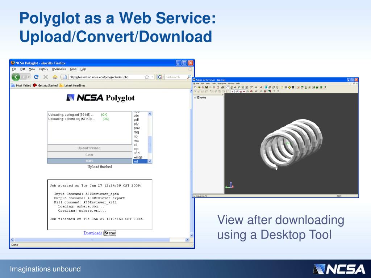Reload the page with the refresh icon

36,77
